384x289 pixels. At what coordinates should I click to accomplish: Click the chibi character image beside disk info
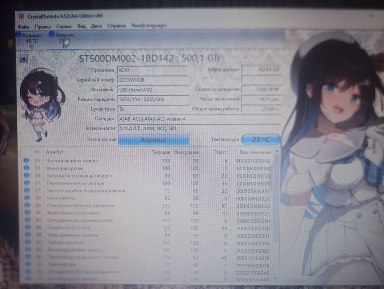(42, 105)
